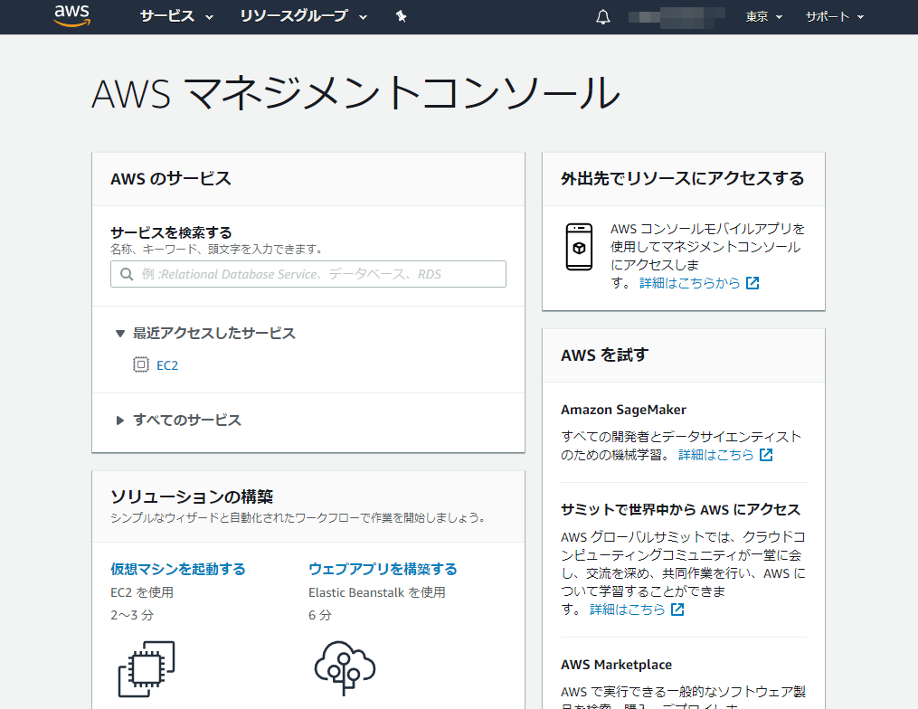Click the サービスを検索する label
The height and width of the screenshot is (709, 918).
click(172, 232)
